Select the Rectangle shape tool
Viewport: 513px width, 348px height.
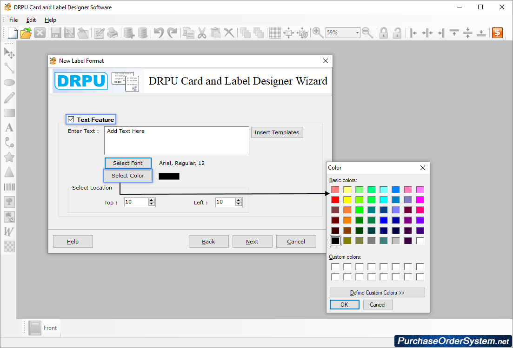pos(9,113)
